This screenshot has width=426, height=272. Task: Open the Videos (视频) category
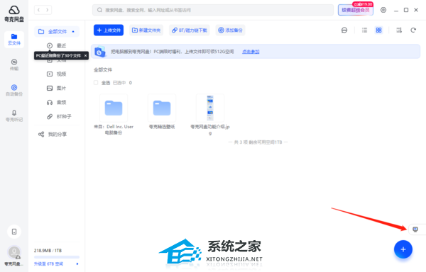57,74
